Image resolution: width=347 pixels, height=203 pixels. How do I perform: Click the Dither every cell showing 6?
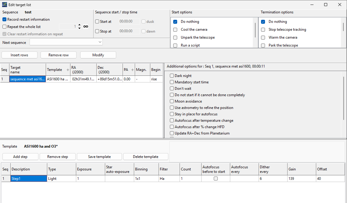point(273,178)
